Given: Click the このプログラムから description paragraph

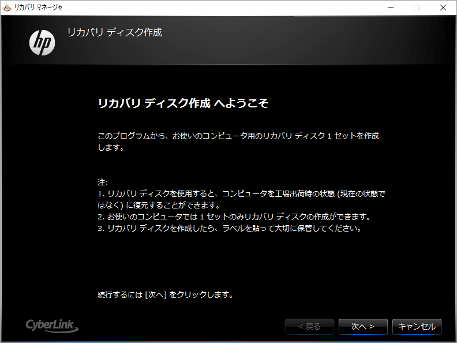Looking at the screenshot, I should click(x=238, y=141).
